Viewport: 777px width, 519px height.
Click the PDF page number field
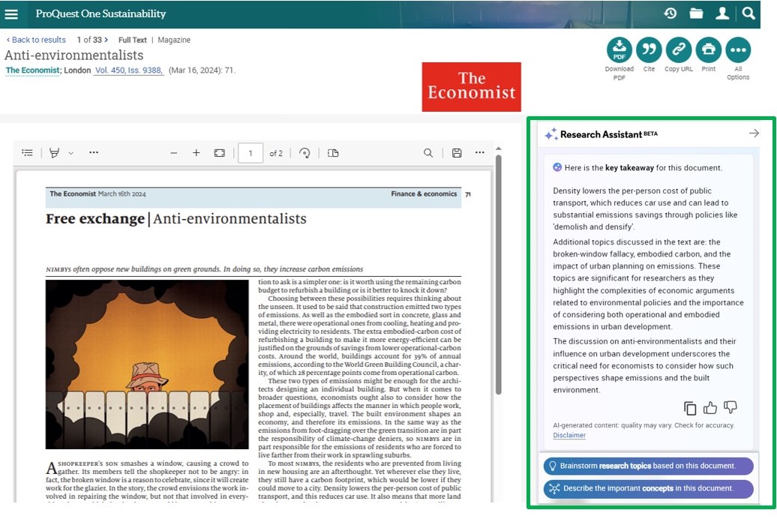tap(250, 153)
